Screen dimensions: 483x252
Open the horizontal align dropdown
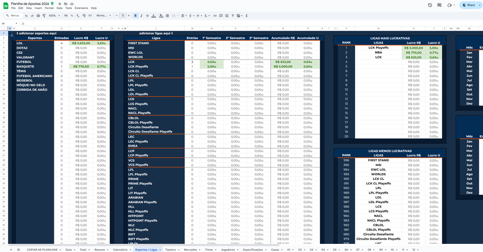click(x=183, y=16)
